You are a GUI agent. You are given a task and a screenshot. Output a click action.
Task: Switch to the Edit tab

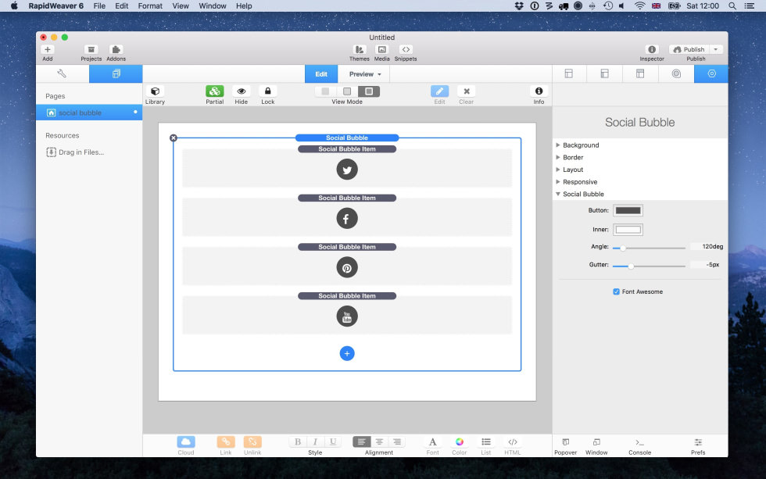(x=321, y=74)
